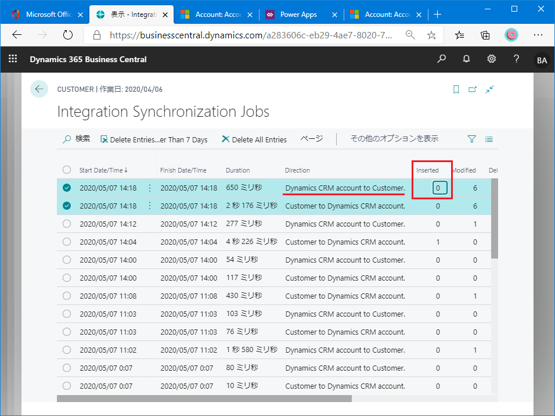Click the browser zoom magnifier icon
This screenshot has height=416, width=555.
click(410, 35)
